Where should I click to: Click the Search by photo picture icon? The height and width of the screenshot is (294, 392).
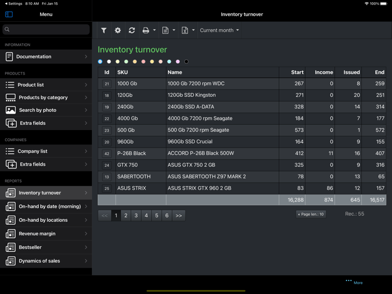(11, 110)
